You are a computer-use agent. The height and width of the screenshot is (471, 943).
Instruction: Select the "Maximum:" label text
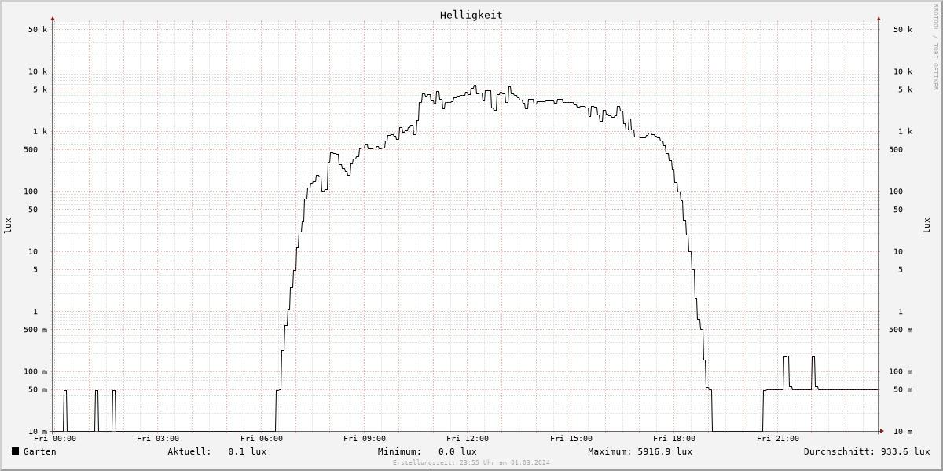click(610, 451)
